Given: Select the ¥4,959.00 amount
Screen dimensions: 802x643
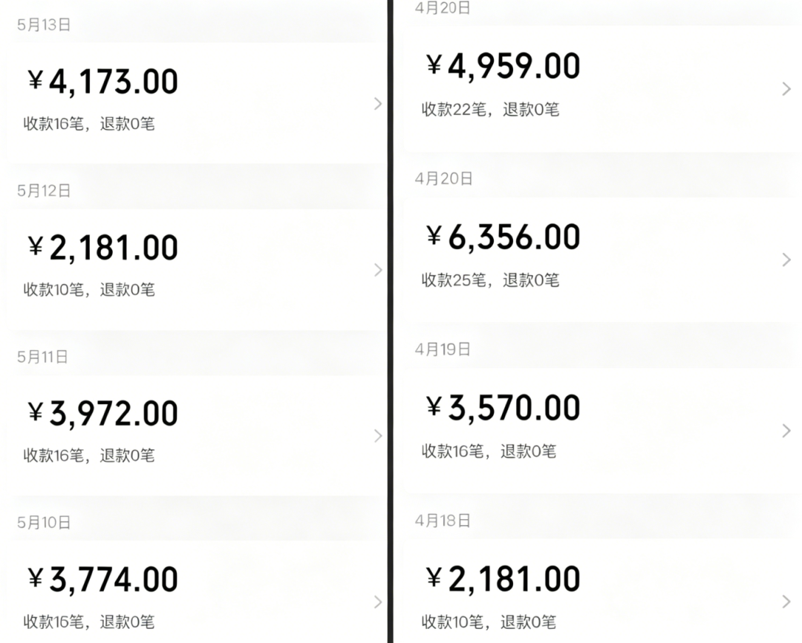Looking at the screenshot, I should point(503,67).
